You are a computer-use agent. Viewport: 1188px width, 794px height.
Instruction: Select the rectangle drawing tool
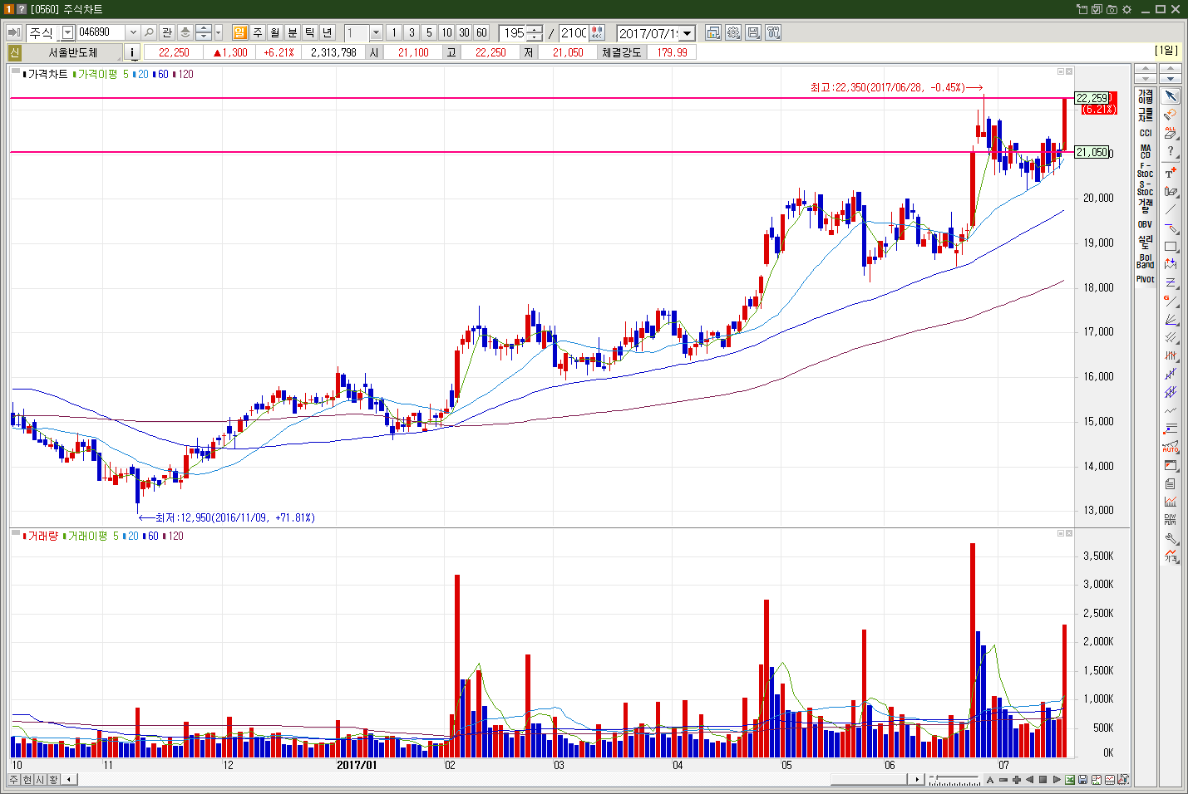point(1171,247)
